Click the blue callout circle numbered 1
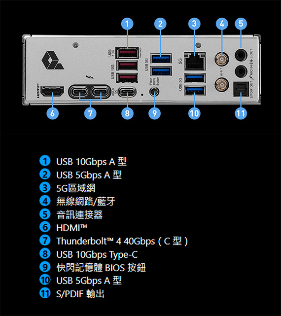 pos(127,24)
